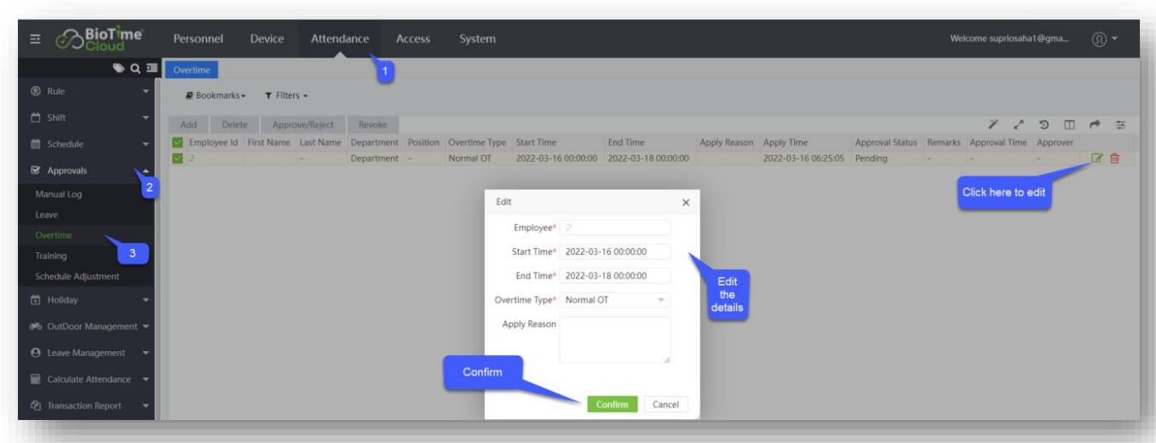Select Leave under Approvals in sidebar
1156x443 pixels.
point(47,215)
